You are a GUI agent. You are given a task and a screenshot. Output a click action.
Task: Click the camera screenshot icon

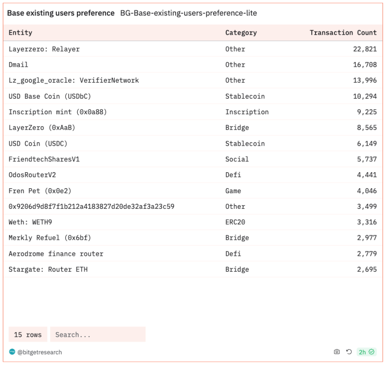tap(337, 352)
